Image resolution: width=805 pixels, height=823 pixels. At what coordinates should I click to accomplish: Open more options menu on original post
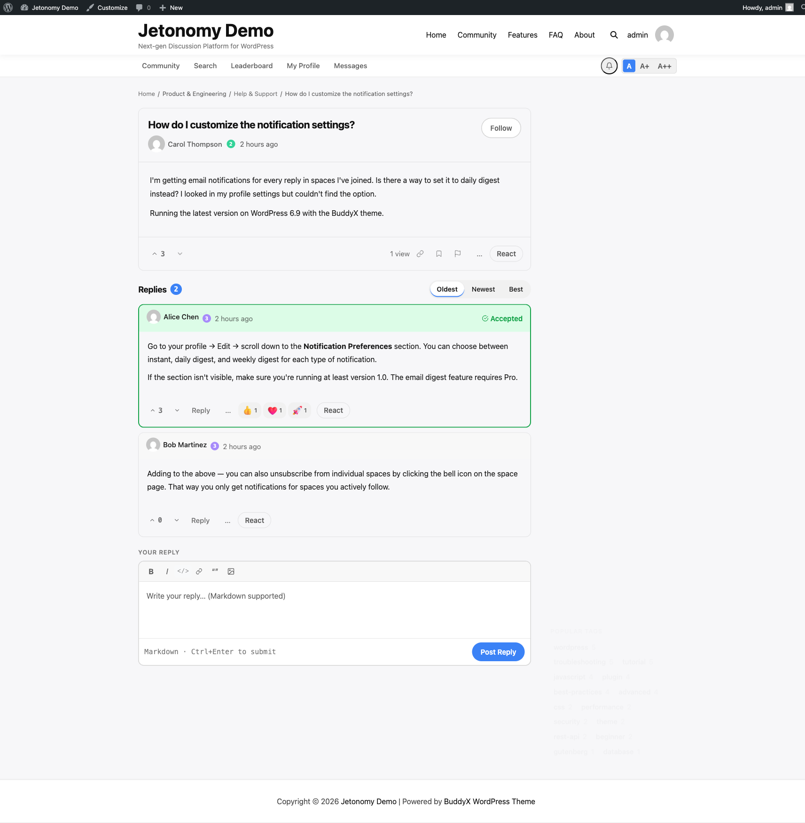pos(479,254)
